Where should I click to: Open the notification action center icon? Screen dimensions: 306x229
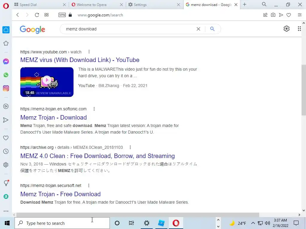point(296,223)
